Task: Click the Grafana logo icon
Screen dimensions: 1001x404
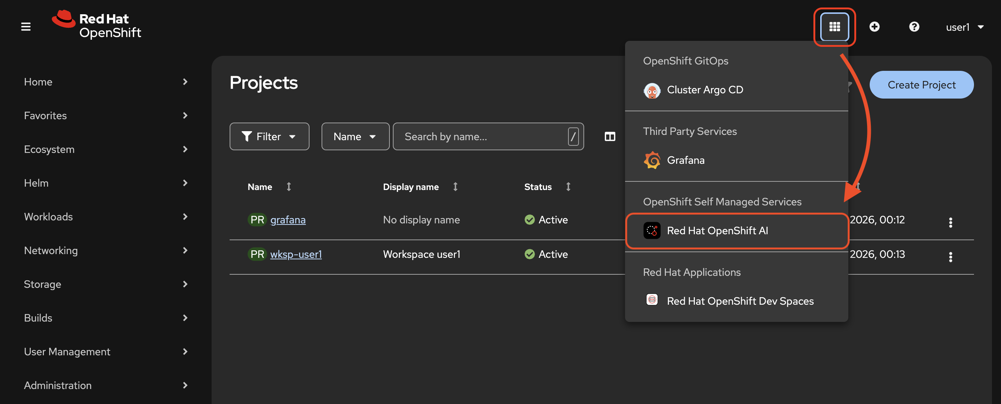Action: click(x=652, y=160)
